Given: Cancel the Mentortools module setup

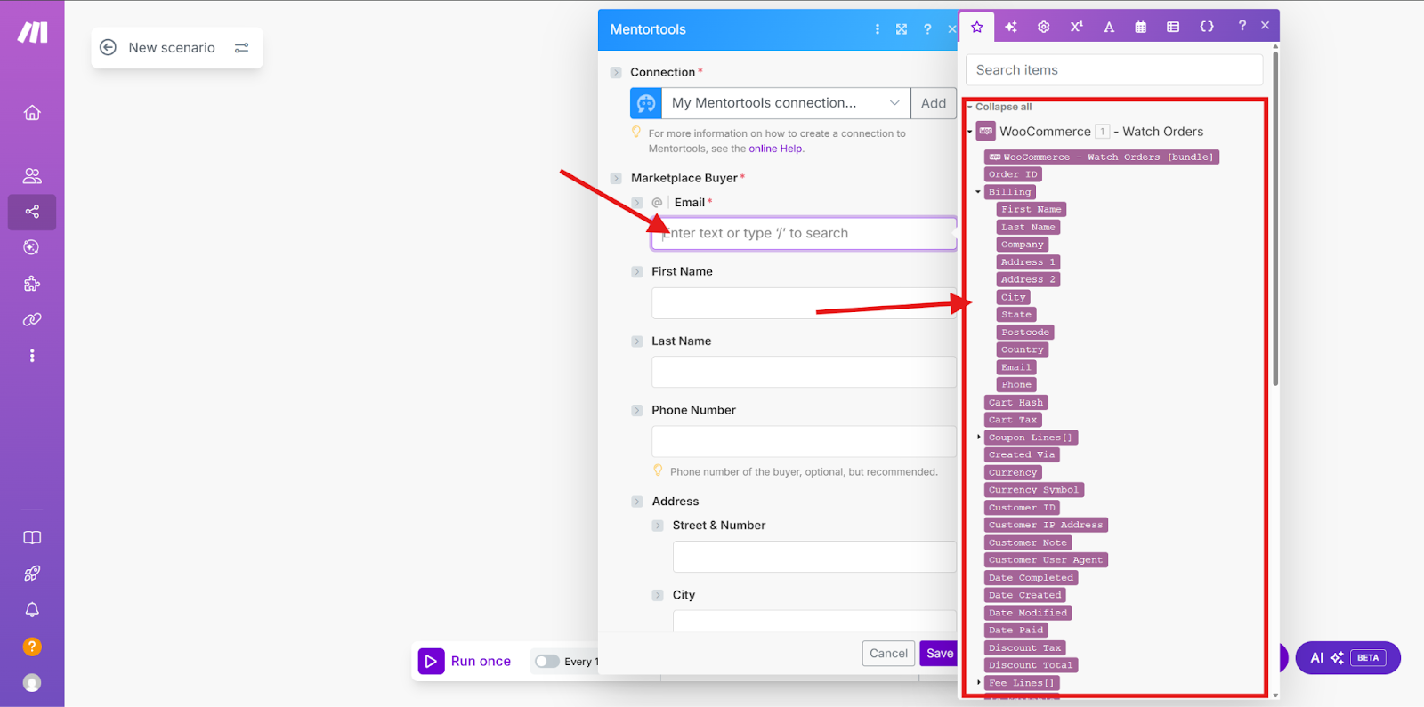Looking at the screenshot, I should click(888, 654).
